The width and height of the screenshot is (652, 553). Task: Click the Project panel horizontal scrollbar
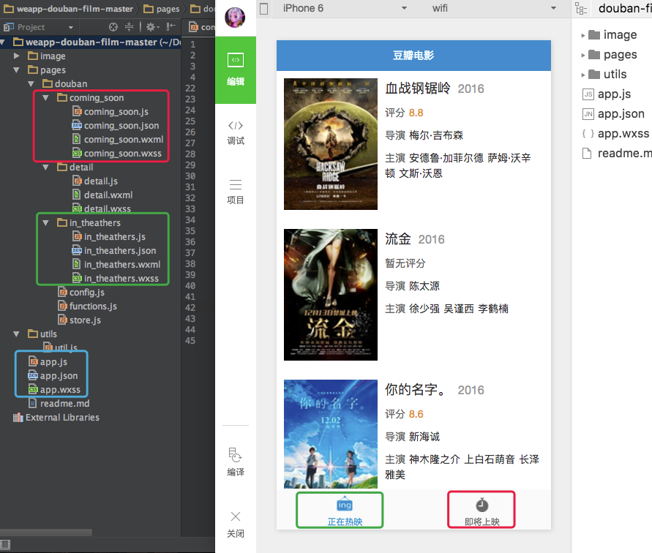[46, 533]
